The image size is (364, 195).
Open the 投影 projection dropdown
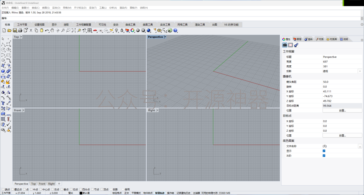tap(360, 71)
